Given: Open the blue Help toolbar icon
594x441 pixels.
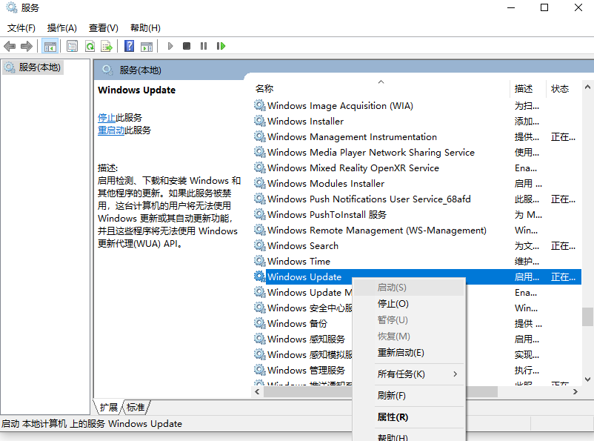Looking at the screenshot, I should (129, 46).
